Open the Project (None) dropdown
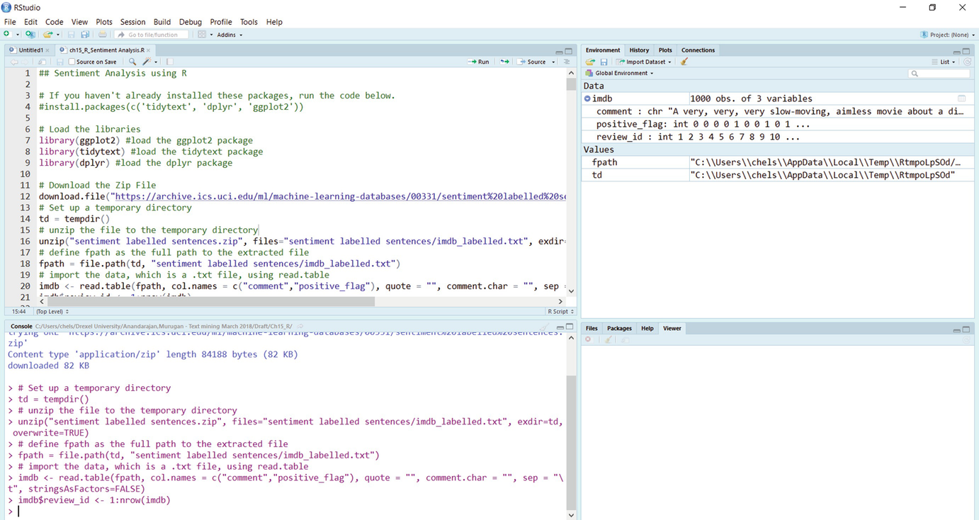Screen dimensions: 979x520 point(948,35)
